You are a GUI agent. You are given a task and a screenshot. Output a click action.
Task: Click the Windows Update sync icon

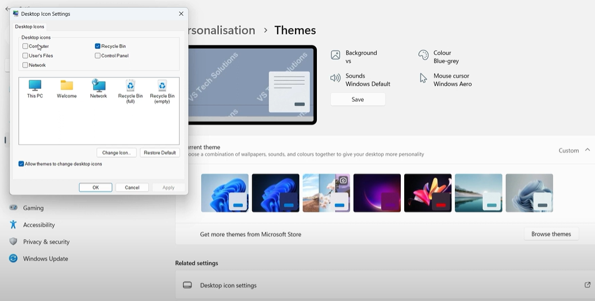point(14,258)
